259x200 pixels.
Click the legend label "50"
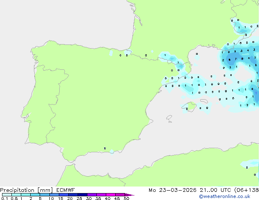(127, 198)
